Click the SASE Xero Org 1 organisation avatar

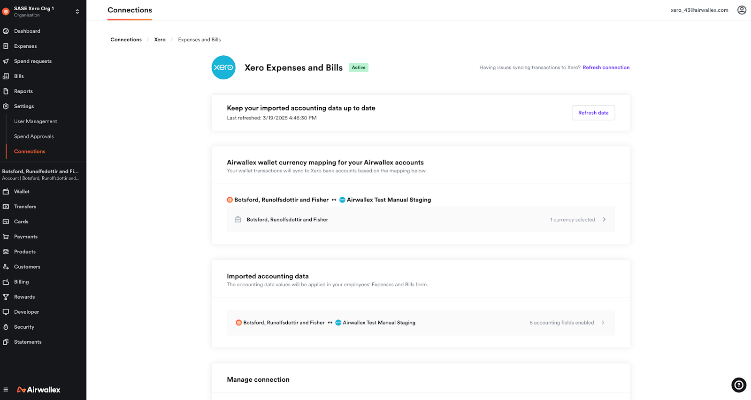point(6,11)
